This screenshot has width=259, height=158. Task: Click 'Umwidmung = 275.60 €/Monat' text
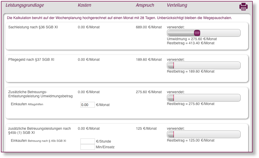pyautogui.click(x=192, y=39)
